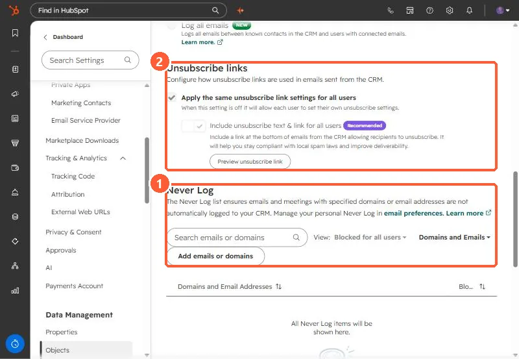Click the HubSpot sprocket logo
The width and height of the screenshot is (519, 359).
click(14, 10)
